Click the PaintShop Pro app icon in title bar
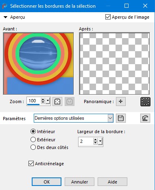155x190 pixels. pyautogui.click(x=4, y=6)
